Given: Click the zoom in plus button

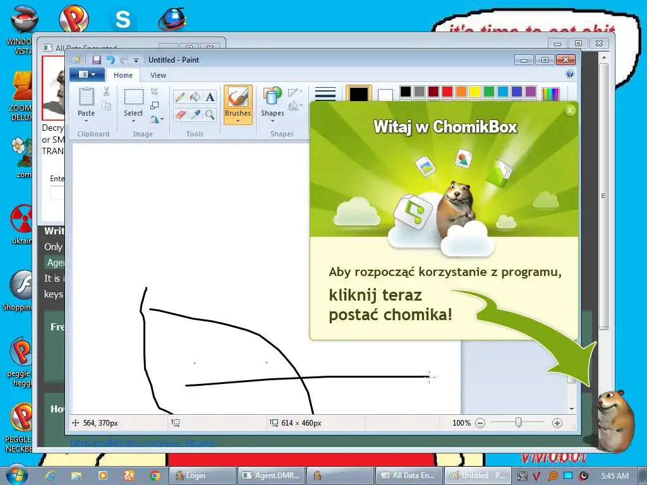Looking at the screenshot, I should point(557,423).
